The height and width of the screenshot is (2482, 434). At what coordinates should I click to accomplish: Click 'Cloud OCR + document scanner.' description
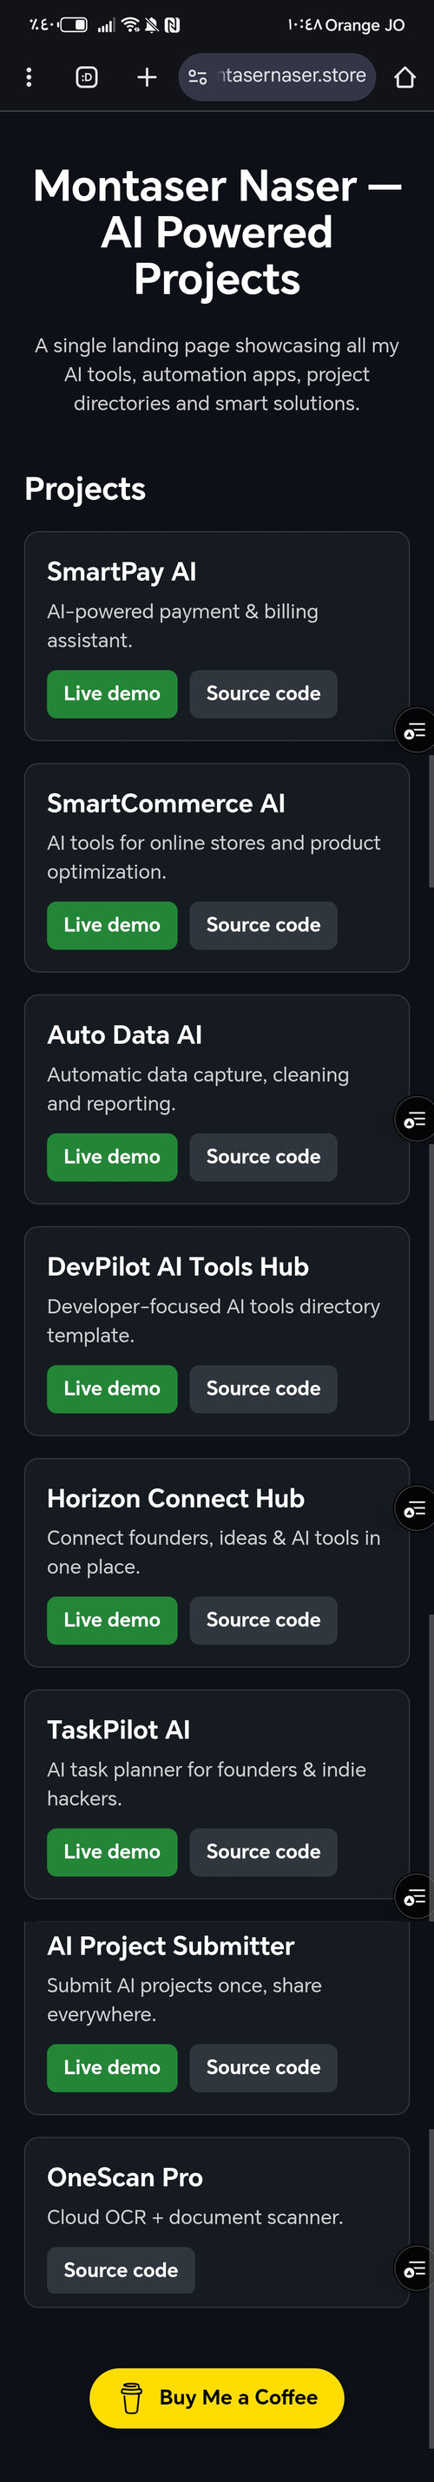(194, 2217)
